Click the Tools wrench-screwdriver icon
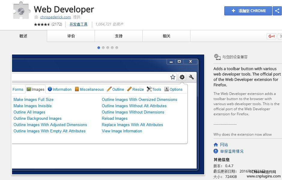The height and width of the screenshot is (180, 282). pyautogui.click(x=149, y=89)
